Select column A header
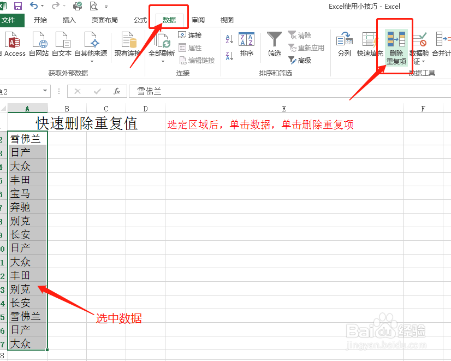Screen dimensions: 451x361 [27, 109]
